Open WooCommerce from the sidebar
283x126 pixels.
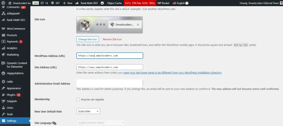[16, 29]
